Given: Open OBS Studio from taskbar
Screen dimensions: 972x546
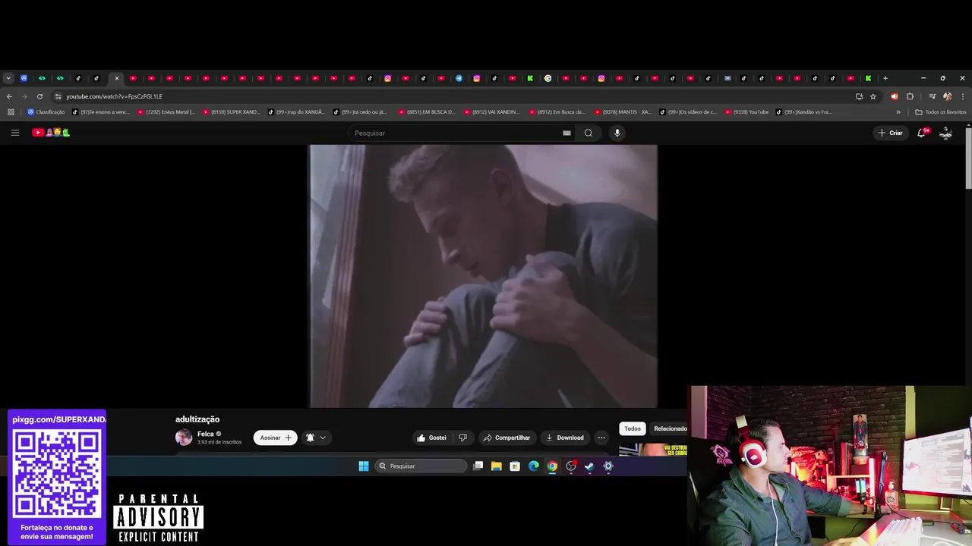Looking at the screenshot, I should click(x=571, y=466).
